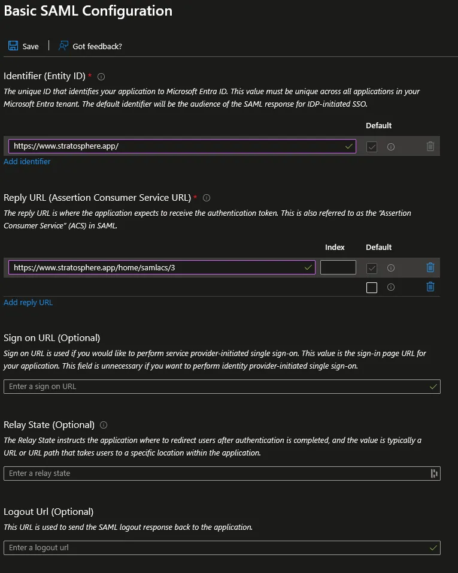The width and height of the screenshot is (458, 573).
Task: Click into the Enter a sign on URL field
Action: 222,387
